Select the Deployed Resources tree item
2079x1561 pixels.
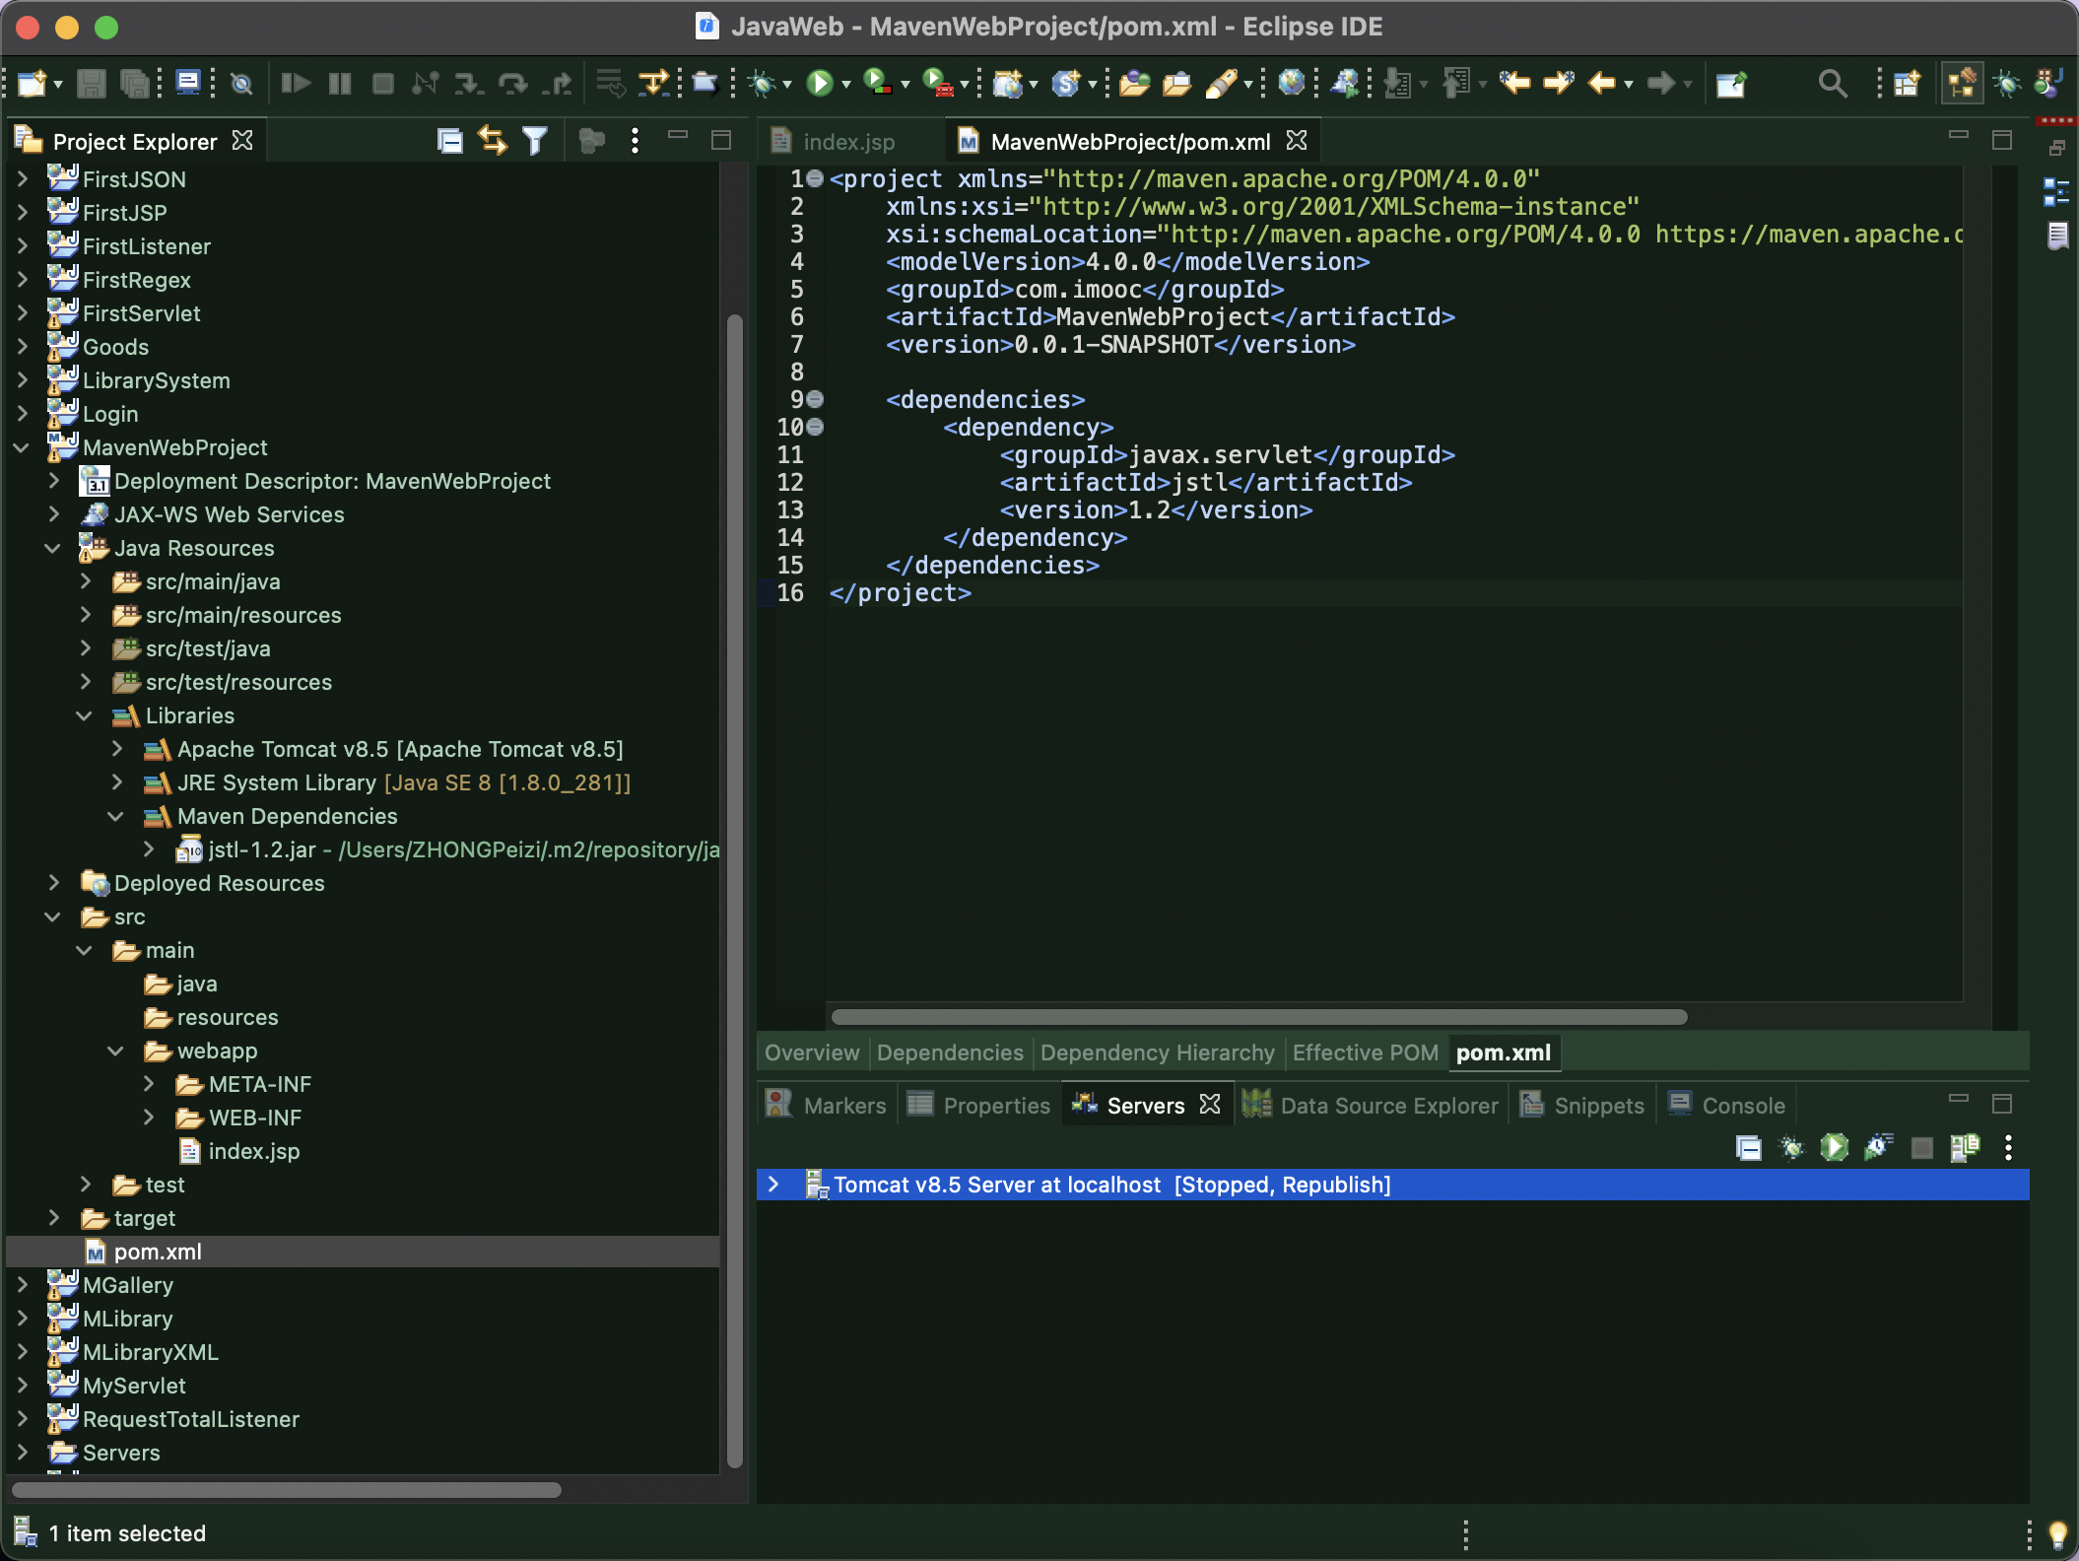coord(219,883)
